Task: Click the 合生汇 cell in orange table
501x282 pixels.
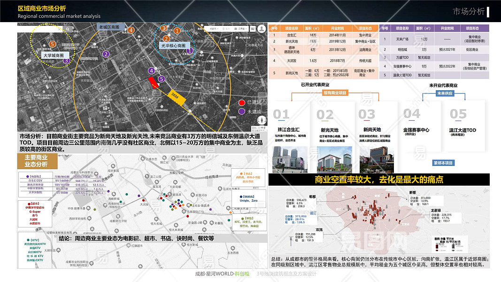Action: [292, 35]
